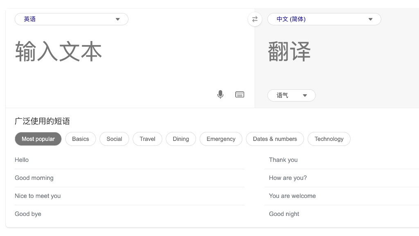Open the Emergency phrases category
This screenshot has height=236, width=419.
coord(221,139)
